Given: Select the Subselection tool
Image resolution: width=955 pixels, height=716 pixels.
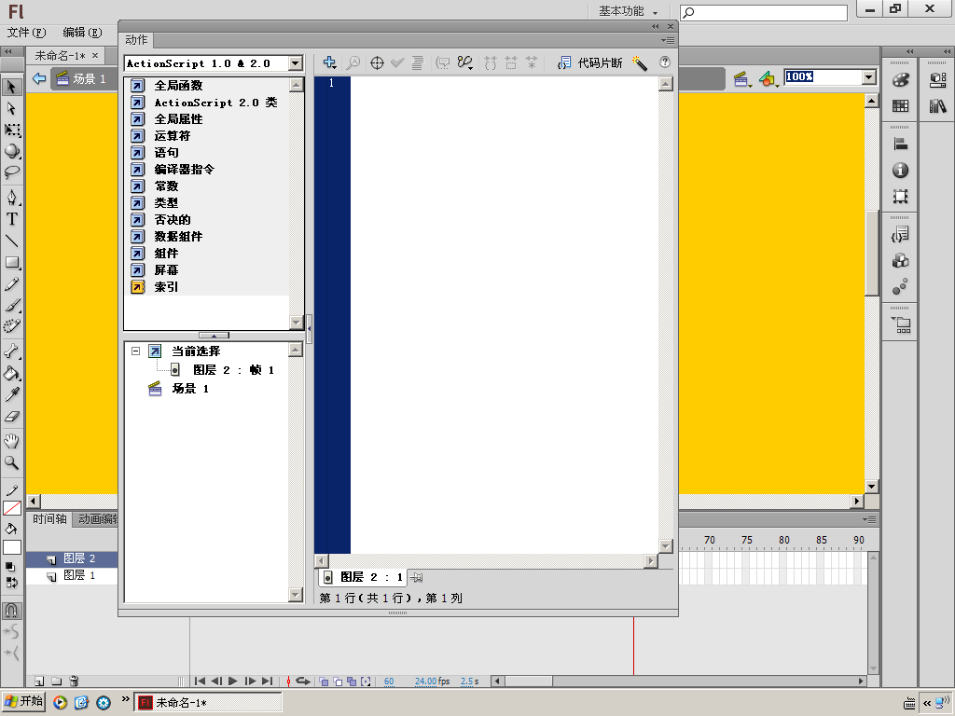Looking at the screenshot, I should tap(11, 108).
